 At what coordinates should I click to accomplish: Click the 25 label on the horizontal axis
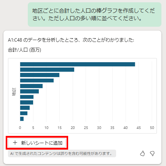86,127
